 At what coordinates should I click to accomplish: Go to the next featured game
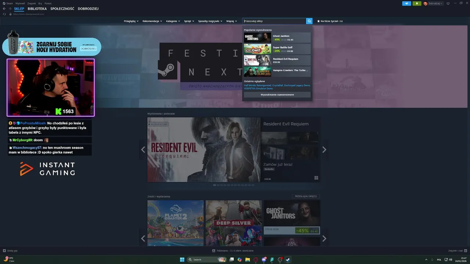pyautogui.click(x=324, y=150)
